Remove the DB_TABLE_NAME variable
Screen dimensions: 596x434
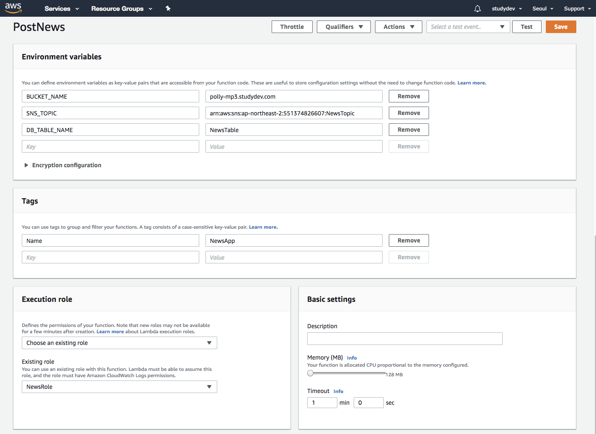click(409, 130)
